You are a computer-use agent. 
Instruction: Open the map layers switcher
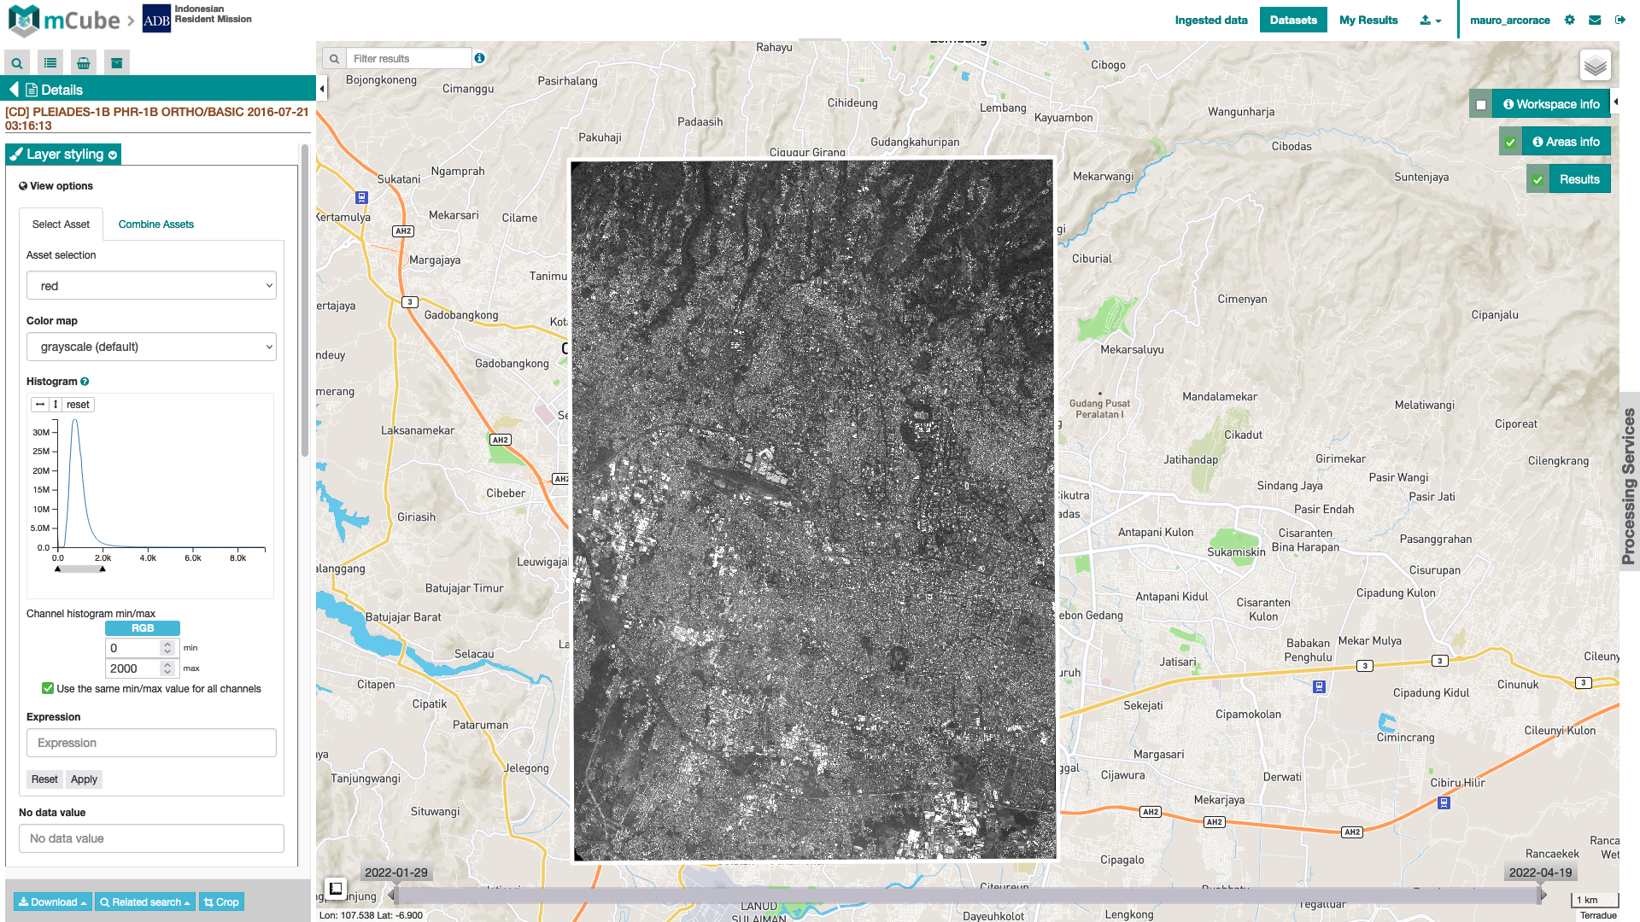(1595, 66)
